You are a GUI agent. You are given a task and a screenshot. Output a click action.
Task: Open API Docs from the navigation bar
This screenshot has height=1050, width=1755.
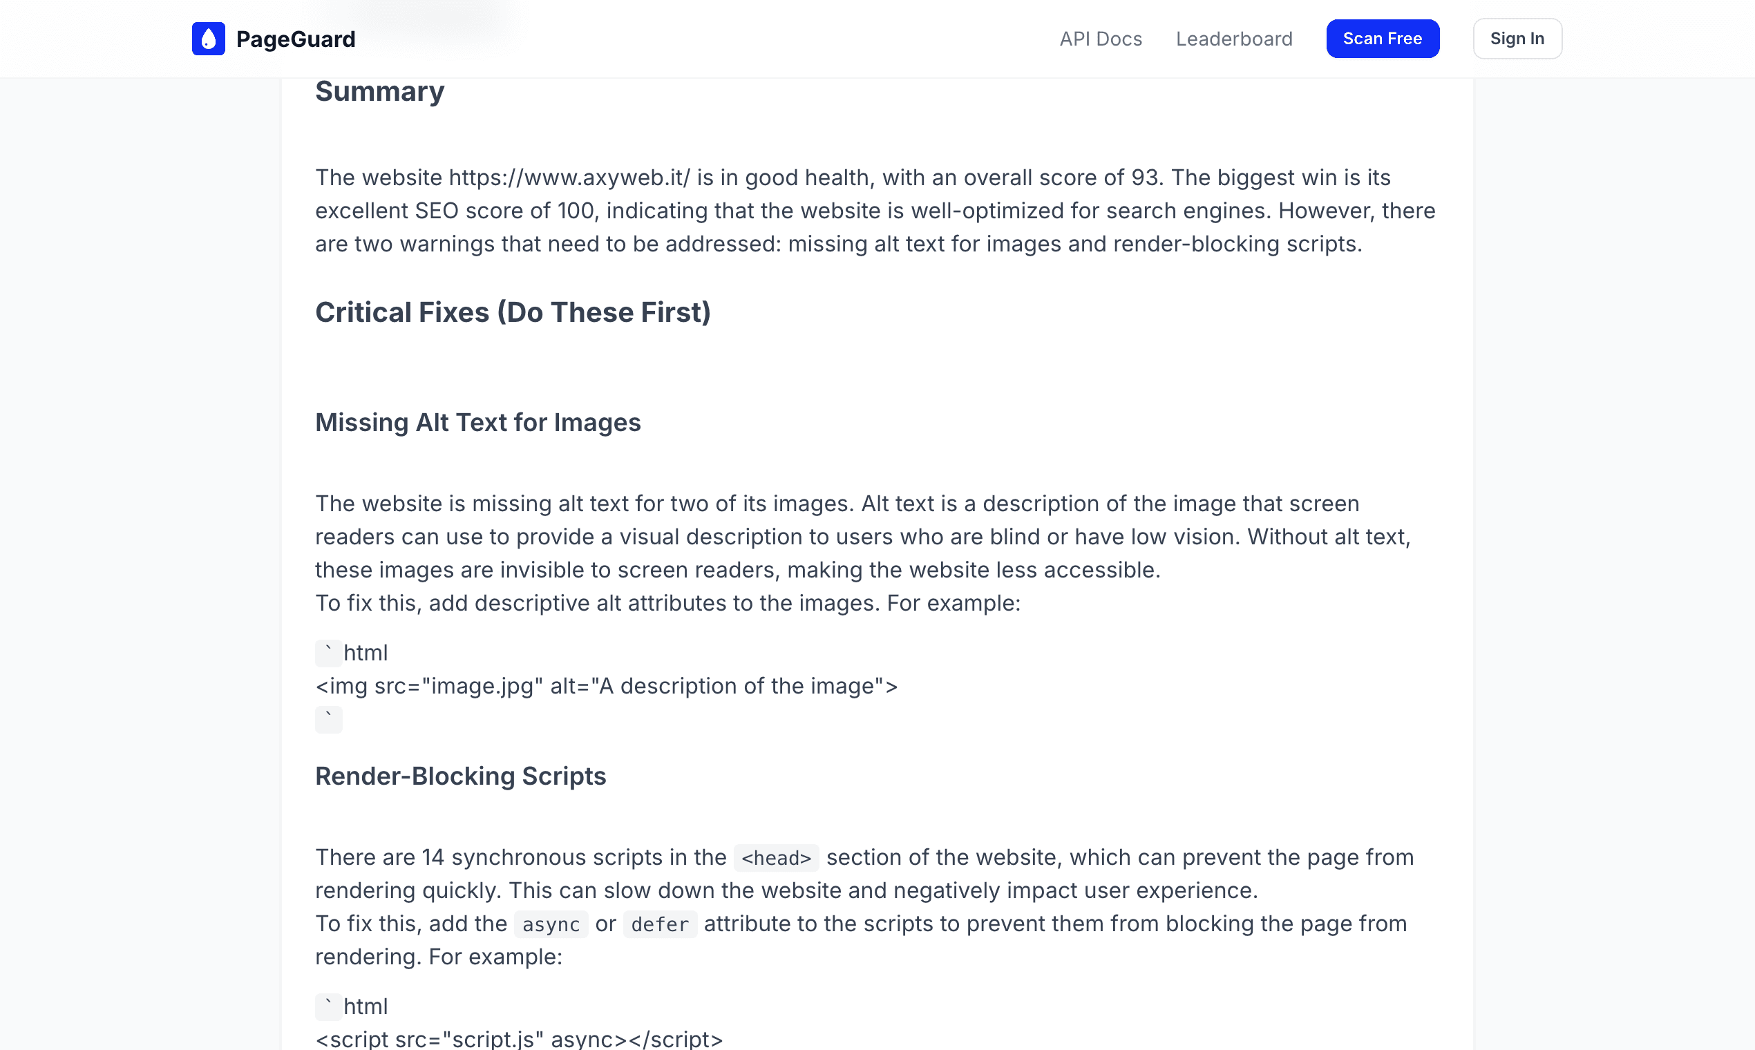click(x=1101, y=39)
